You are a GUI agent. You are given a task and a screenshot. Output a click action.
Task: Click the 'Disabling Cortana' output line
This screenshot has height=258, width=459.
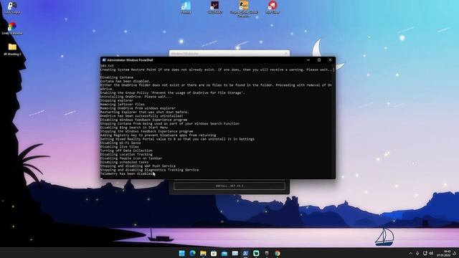(x=117, y=77)
